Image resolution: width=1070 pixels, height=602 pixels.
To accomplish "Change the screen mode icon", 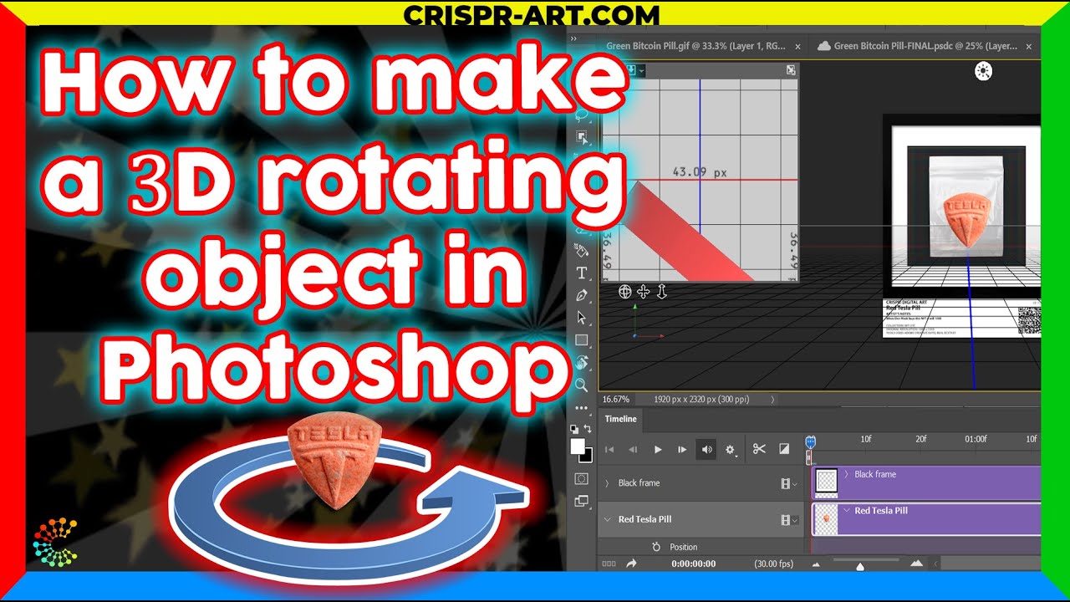I will pyautogui.click(x=582, y=502).
